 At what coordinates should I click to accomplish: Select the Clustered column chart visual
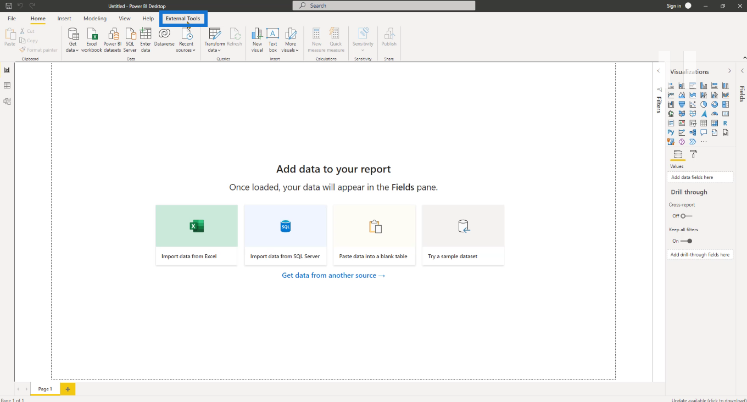[x=704, y=86]
